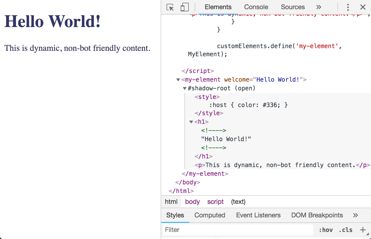Switch to the Console panel
Screen dimensions: 371x239
(x=256, y=7)
